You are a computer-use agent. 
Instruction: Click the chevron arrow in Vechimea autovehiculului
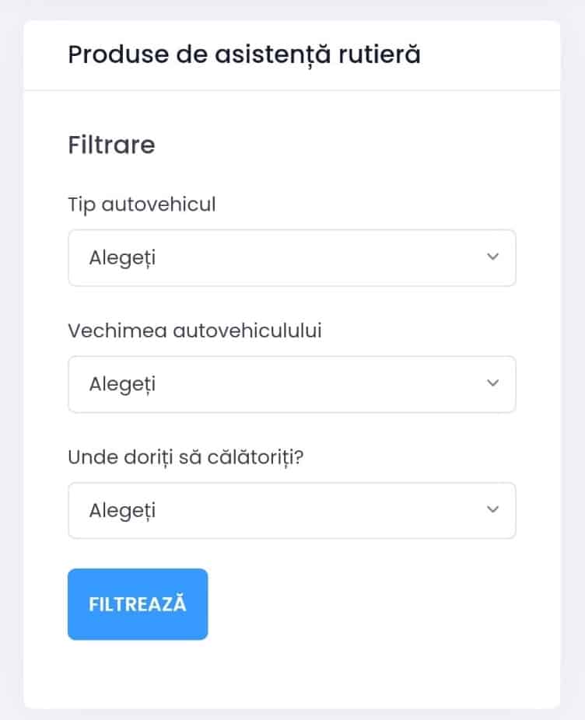tap(492, 383)
